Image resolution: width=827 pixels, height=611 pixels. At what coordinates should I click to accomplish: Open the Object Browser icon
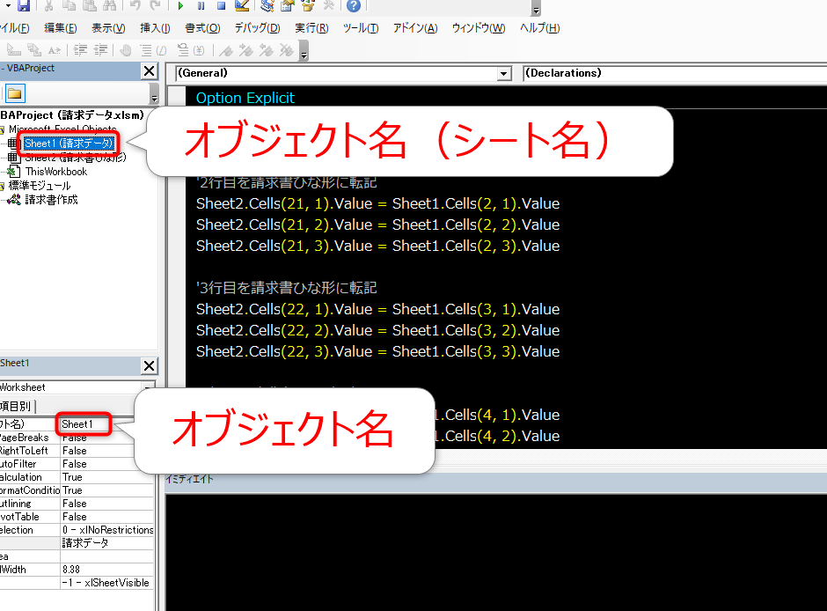tap(308, 5)
